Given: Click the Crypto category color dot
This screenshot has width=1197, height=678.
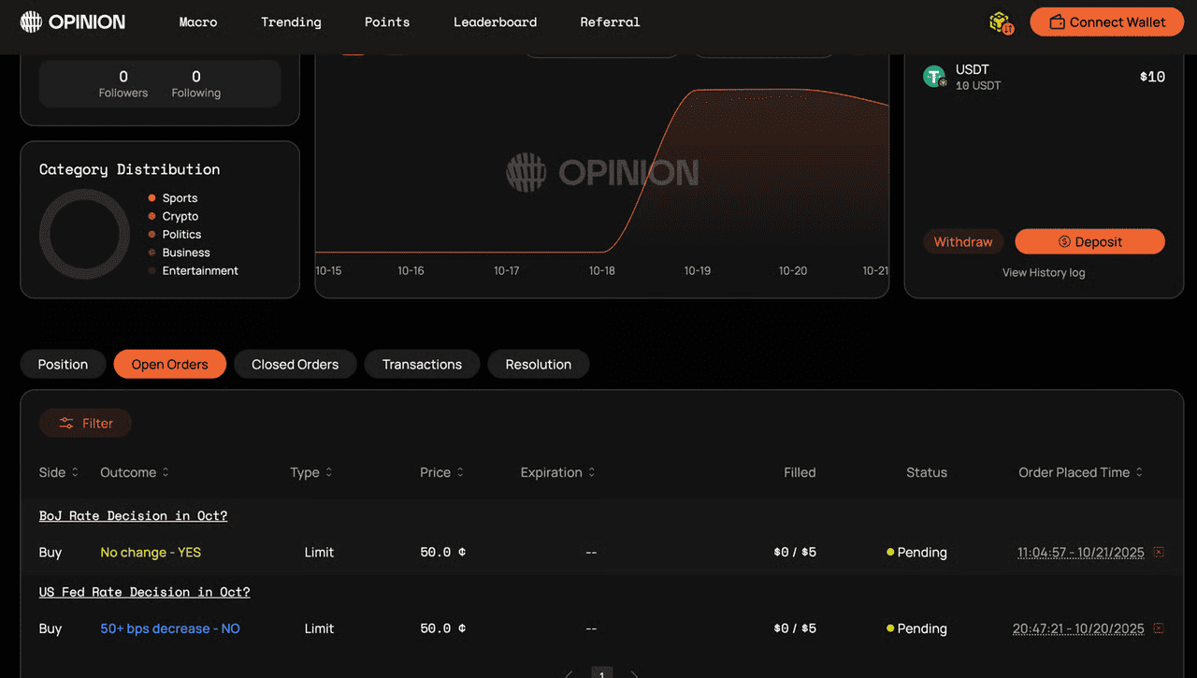Looking at the screenshot, I should 151,216.
